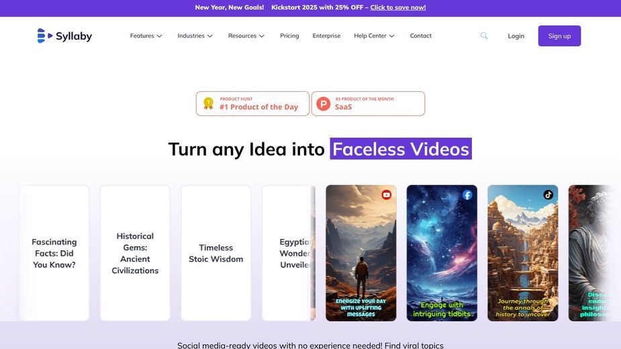Select the 'Timeless Stoic Wisdom' idea card

216,253
